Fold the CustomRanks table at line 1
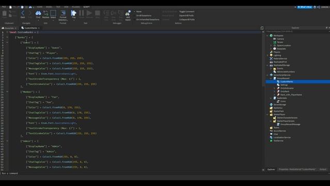330x186 pixels. coord(7,32)
